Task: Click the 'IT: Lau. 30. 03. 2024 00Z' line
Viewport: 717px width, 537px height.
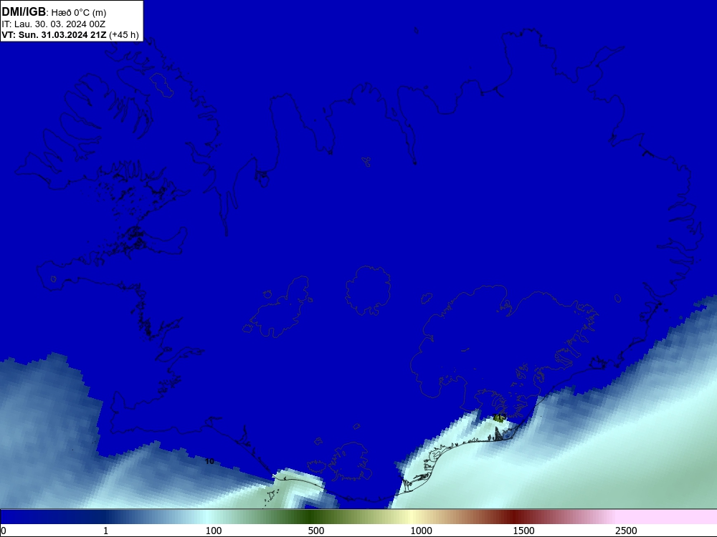Action: pyautogui.click(x=54, y=24)
